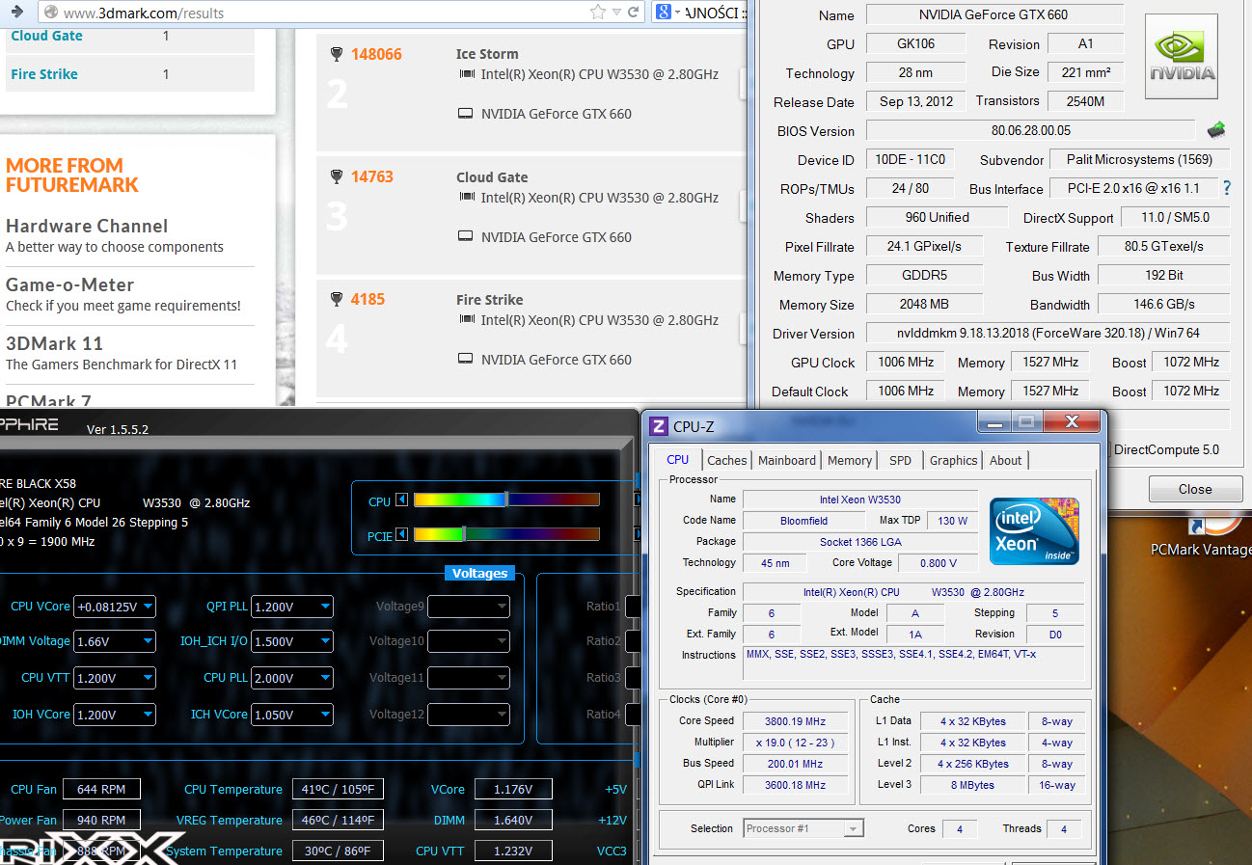Switch to the Caches tab in CPU-Z
This screenshot has width=1252, height=865.
pos(726,460)
